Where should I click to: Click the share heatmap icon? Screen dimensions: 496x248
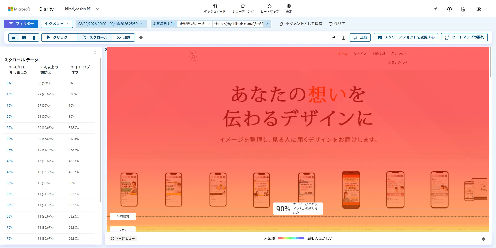(334, 38)
